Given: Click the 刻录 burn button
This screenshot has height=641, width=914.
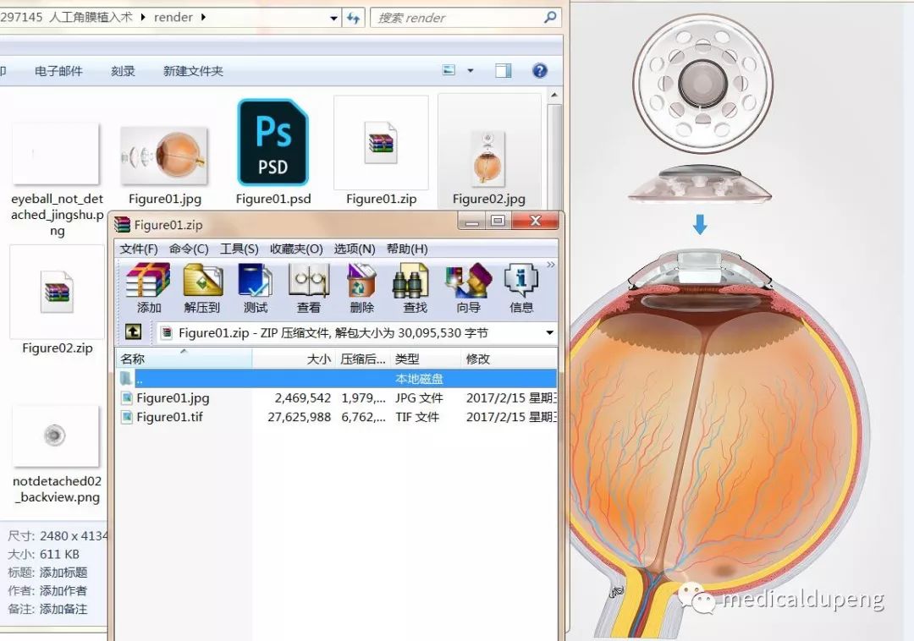Looking at the screenshot, I should 123,71.
